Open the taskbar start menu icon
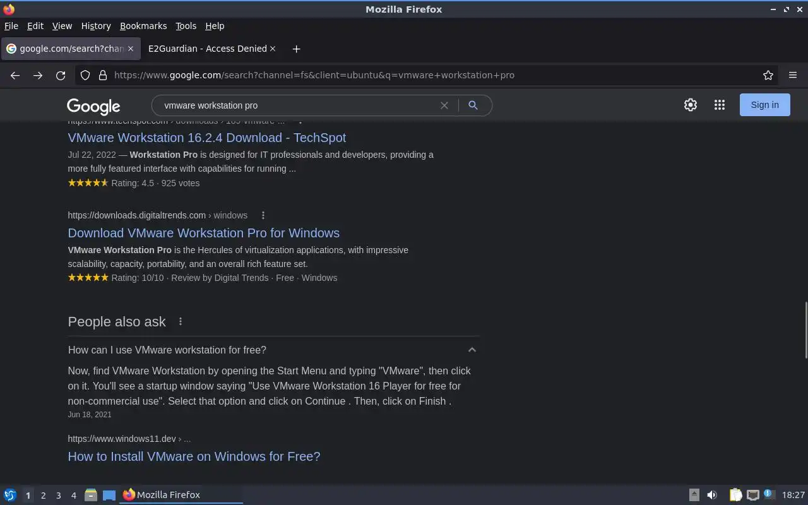Viewport: 808px width, 505px height. click(x=10, y=495)
